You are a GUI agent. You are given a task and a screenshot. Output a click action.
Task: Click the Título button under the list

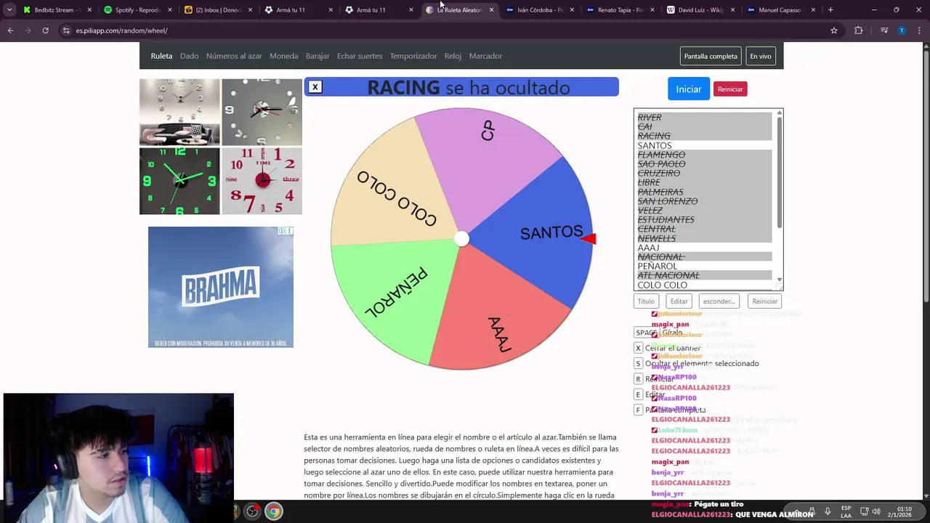tap(646, 301)
